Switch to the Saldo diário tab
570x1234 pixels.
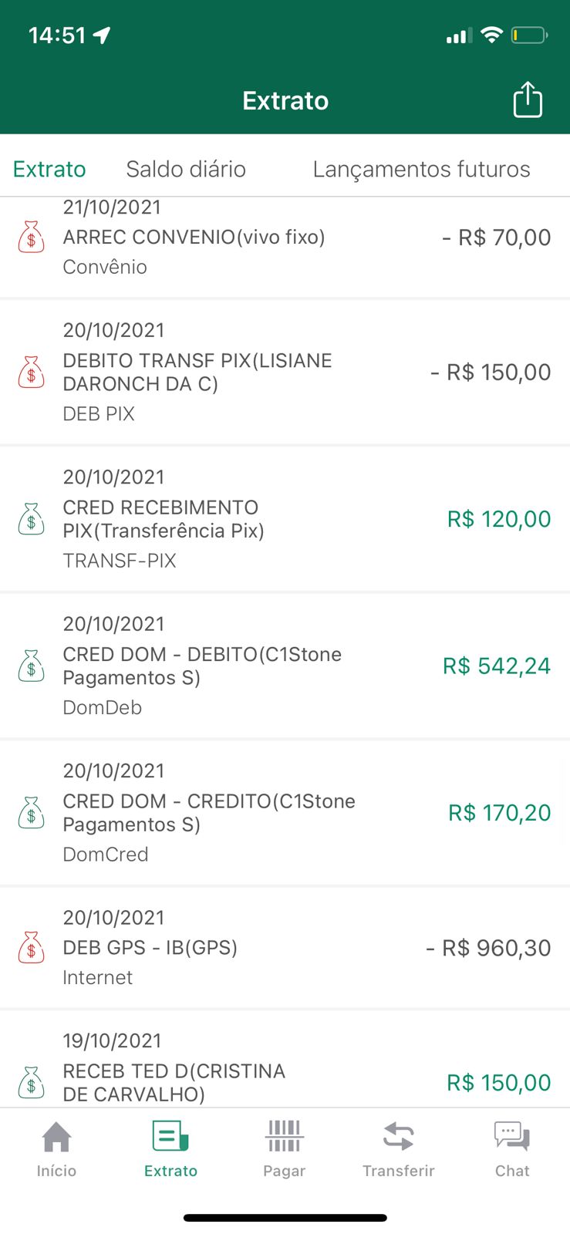click(x=186, y=169)
